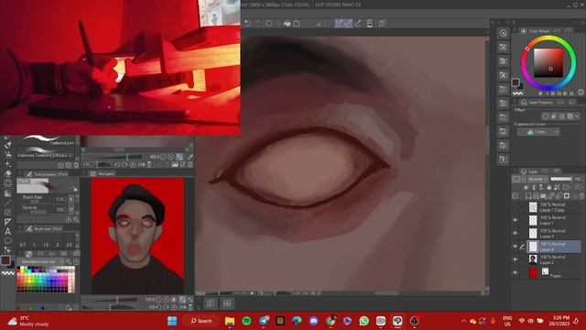Click the Layer 2 portrait thumbnail

point(533,259)
